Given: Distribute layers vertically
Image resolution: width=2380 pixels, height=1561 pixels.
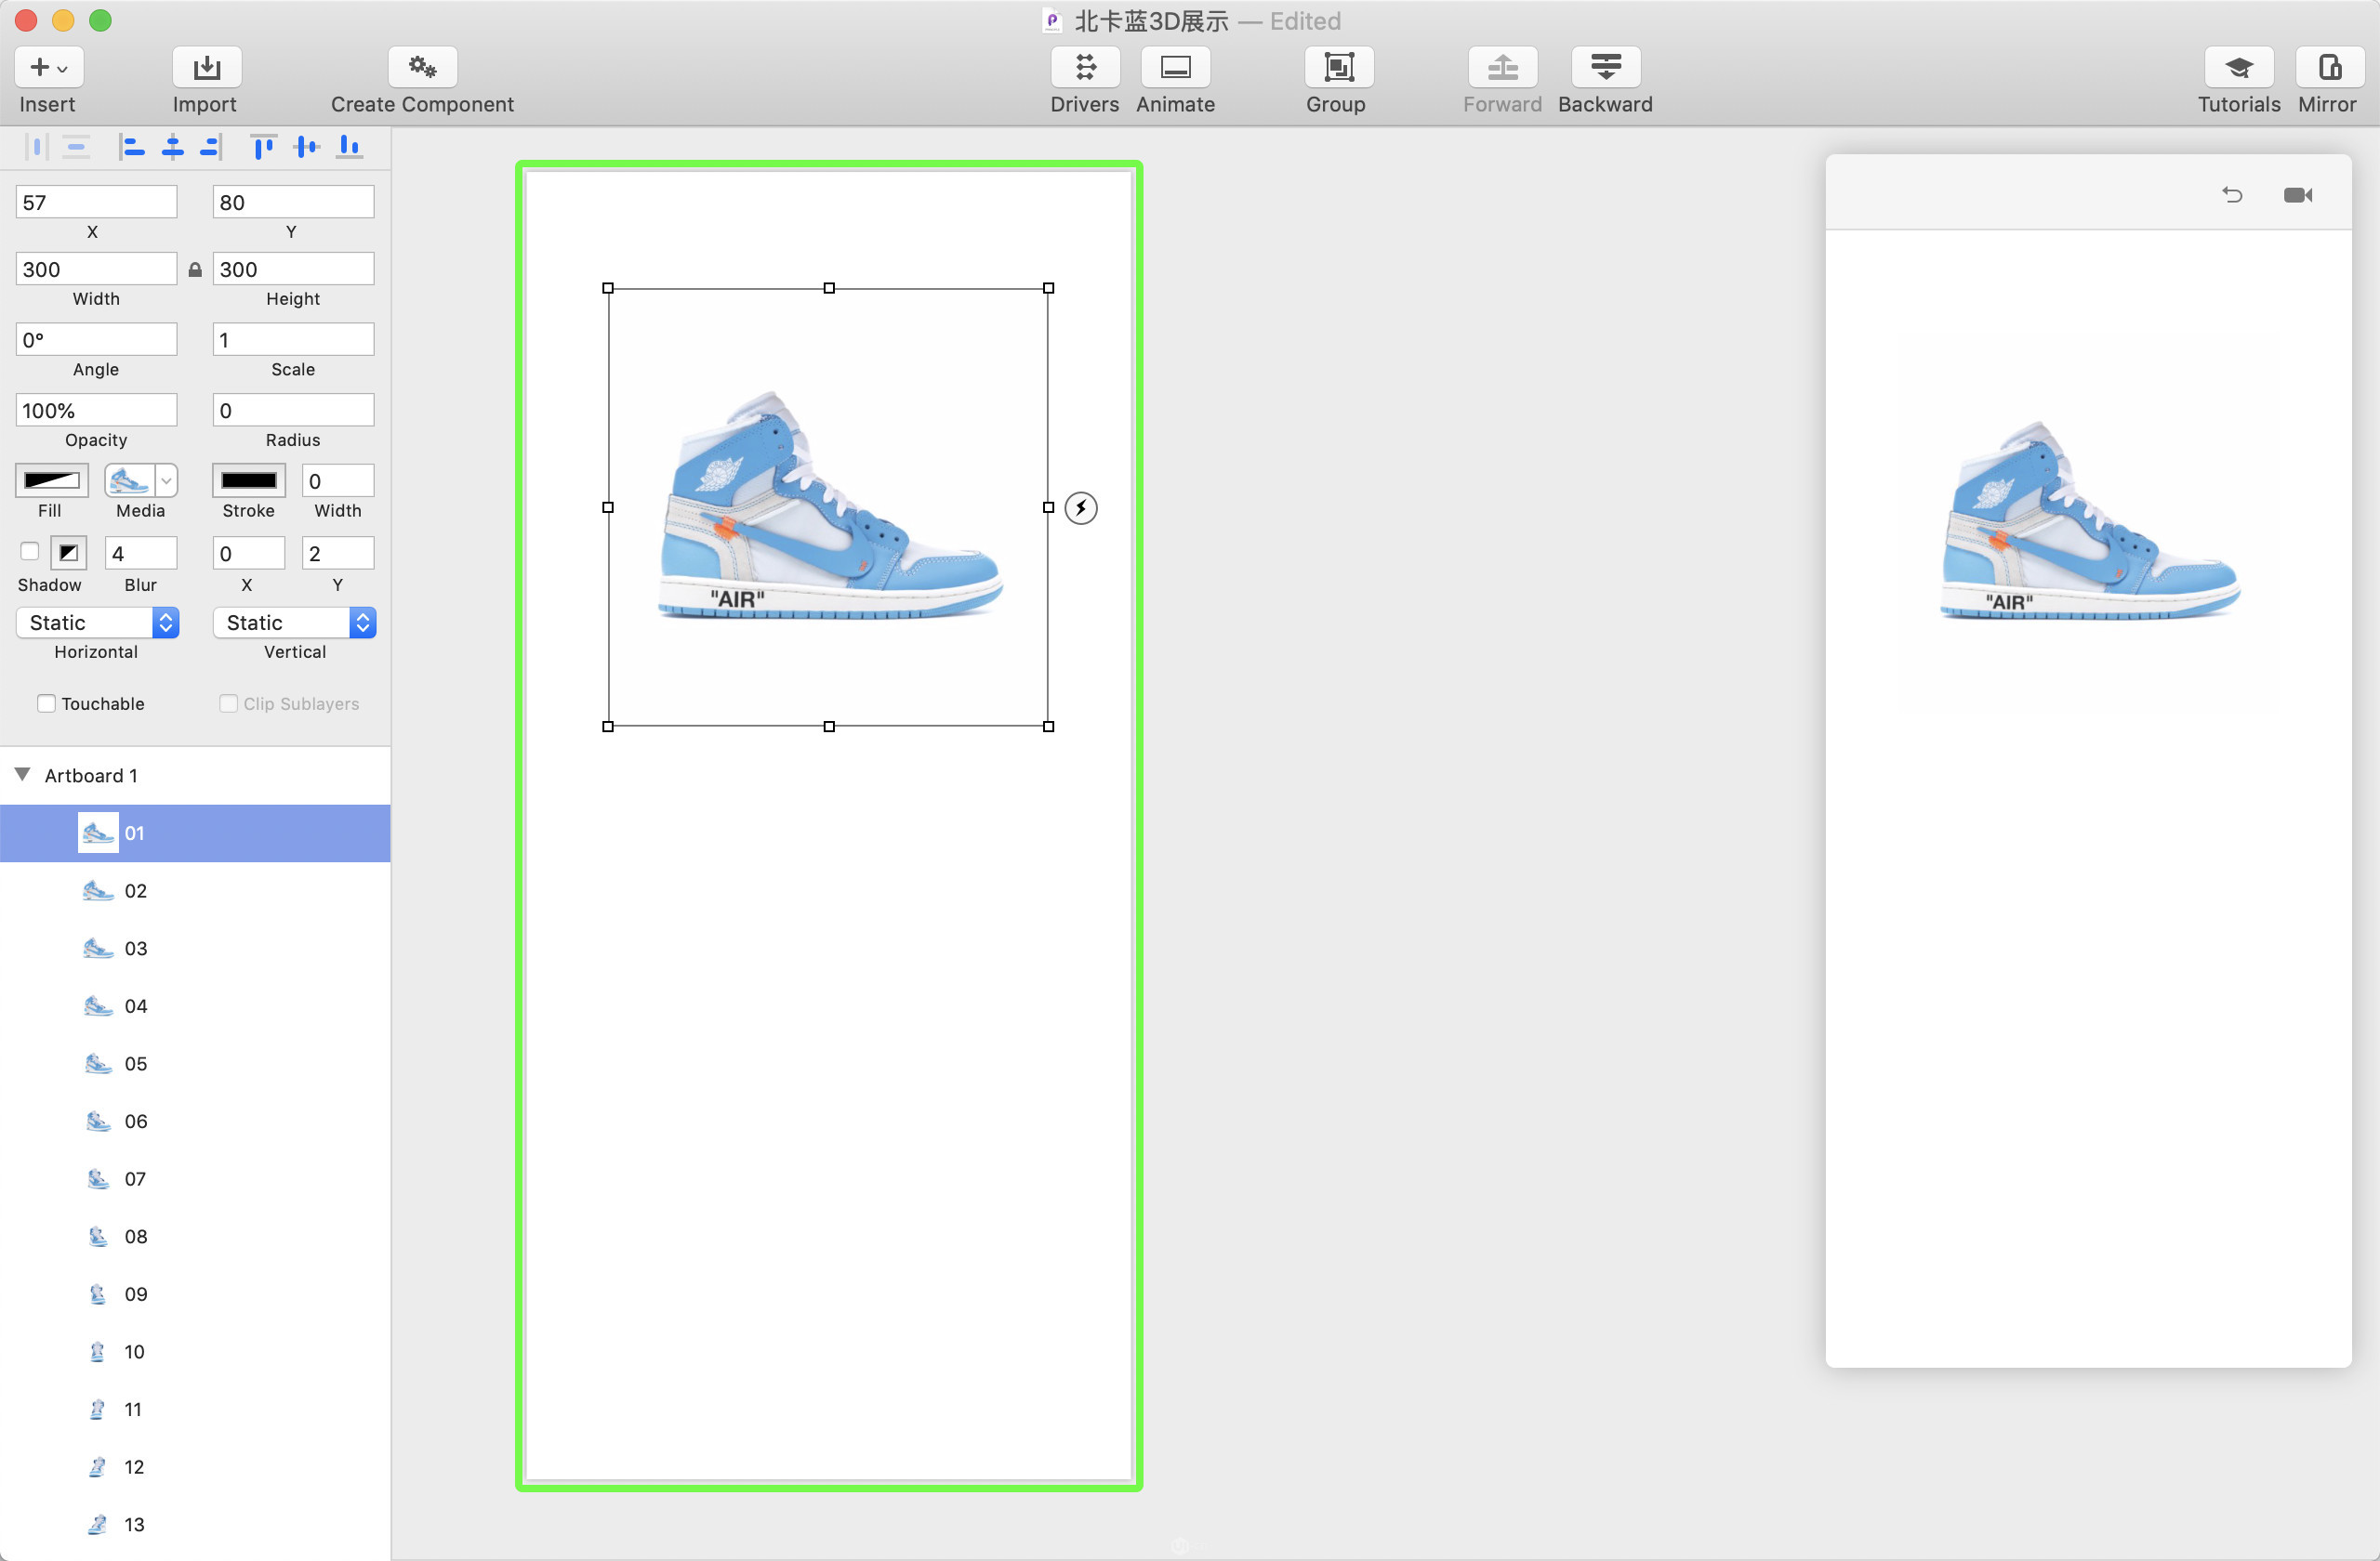Looking at the screenshot, I should coord(76,148).
